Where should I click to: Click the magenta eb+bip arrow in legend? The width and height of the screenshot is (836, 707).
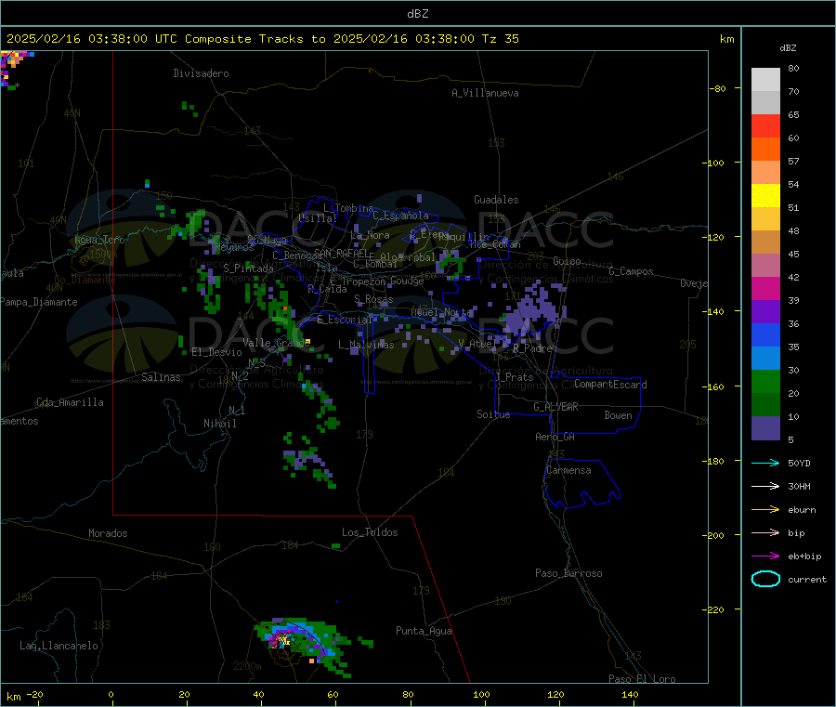[x=765, y=556]
